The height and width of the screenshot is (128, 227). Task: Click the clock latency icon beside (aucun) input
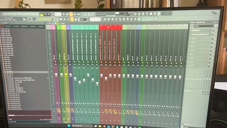[216, 26]
